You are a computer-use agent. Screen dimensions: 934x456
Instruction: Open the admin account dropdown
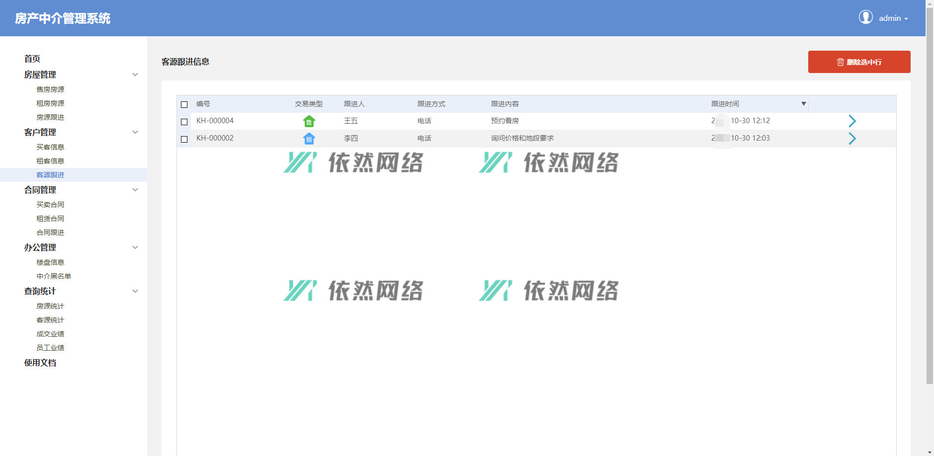pos(893,18)
